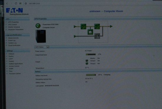Click the battery load level bar
Screen dimensions: 162x109
point(91,75)
